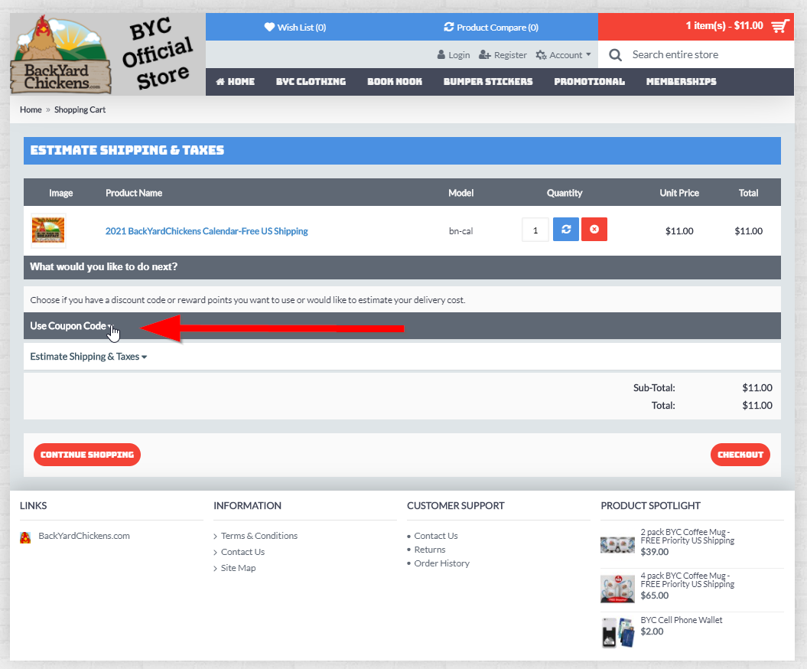Open Contact Us under Customer Support

[x=435, y=536]
